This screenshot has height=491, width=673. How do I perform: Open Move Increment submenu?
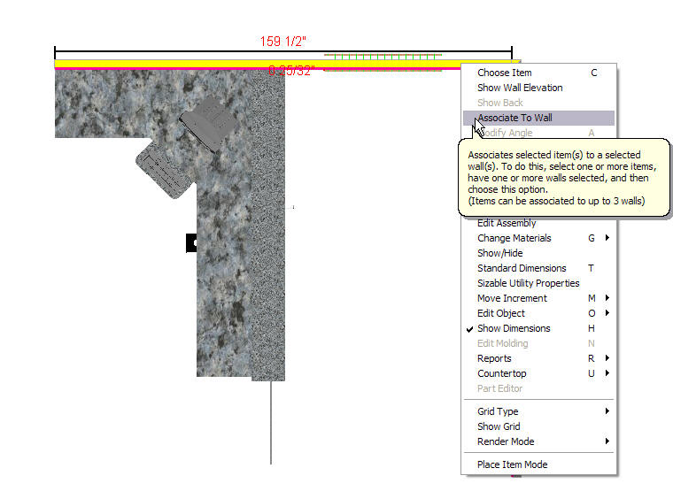pos(538,298)
